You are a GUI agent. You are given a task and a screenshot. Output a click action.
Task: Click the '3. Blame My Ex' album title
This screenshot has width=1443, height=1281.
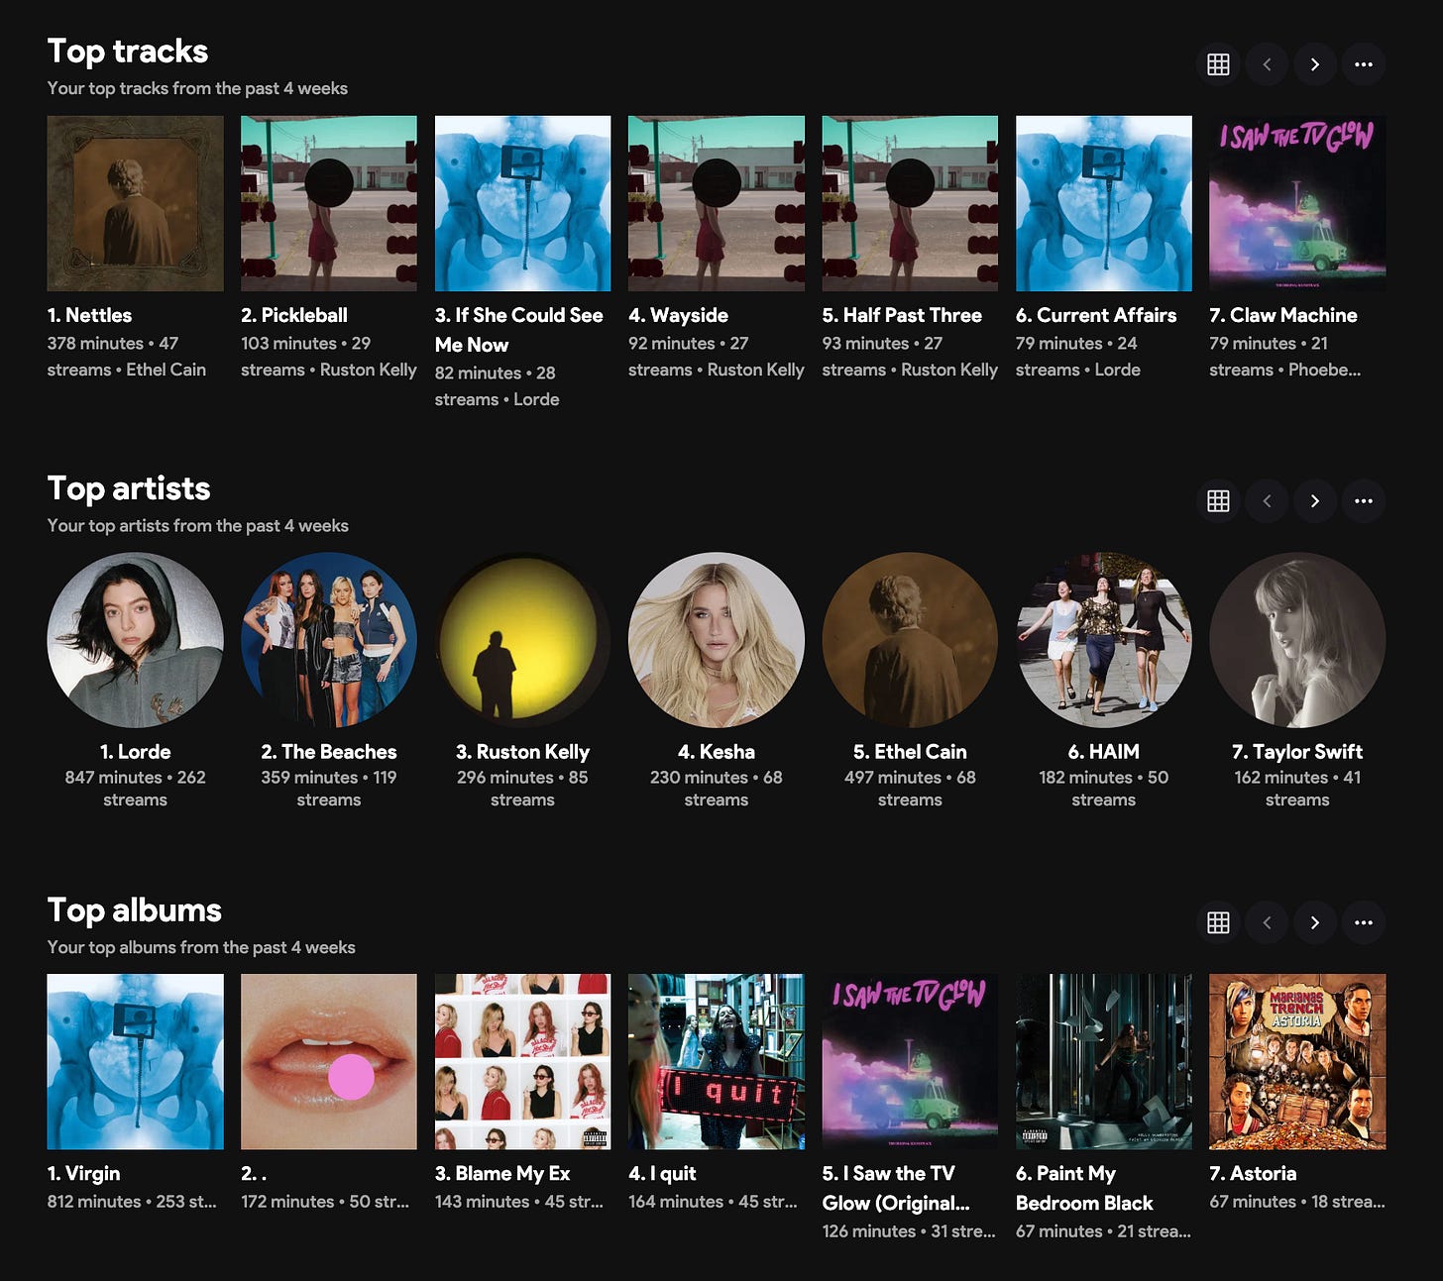tap(502, 1174)
